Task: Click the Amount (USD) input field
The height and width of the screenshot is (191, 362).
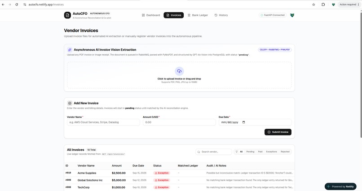Action: 179,122
